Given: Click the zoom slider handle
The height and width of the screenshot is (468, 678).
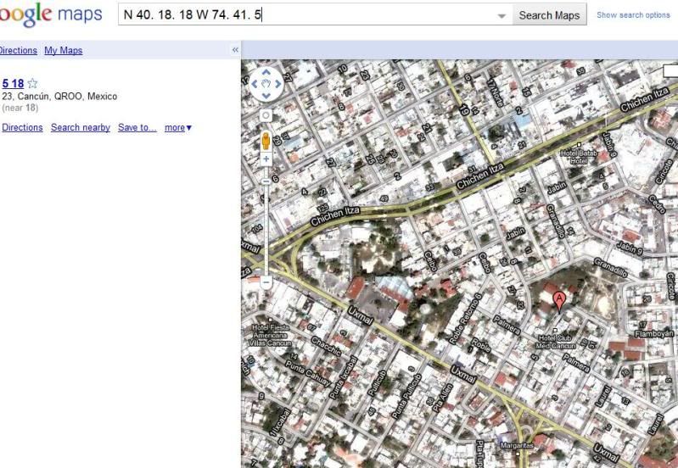Looking at the screenshot, I should [266, 181].
